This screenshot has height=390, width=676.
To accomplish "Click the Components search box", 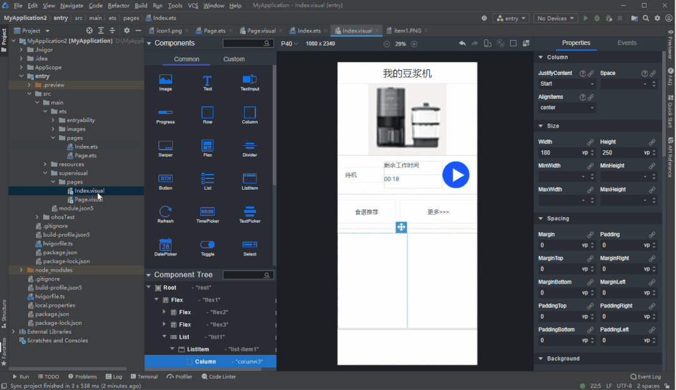I will click(248, 43).
